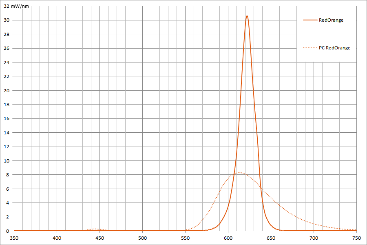
Task: Click the 30 y-axis tick label
Action: coord(7,20)
